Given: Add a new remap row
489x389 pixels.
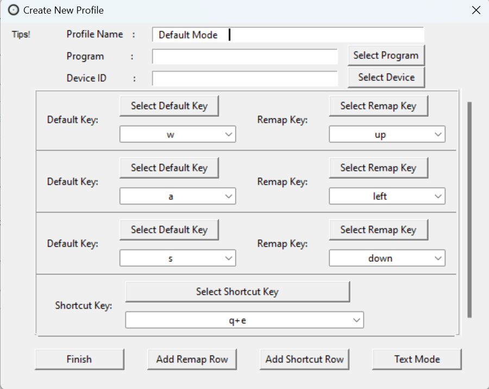Looking at the screenshot, I should pyautogui.click(x=192, y=359).
